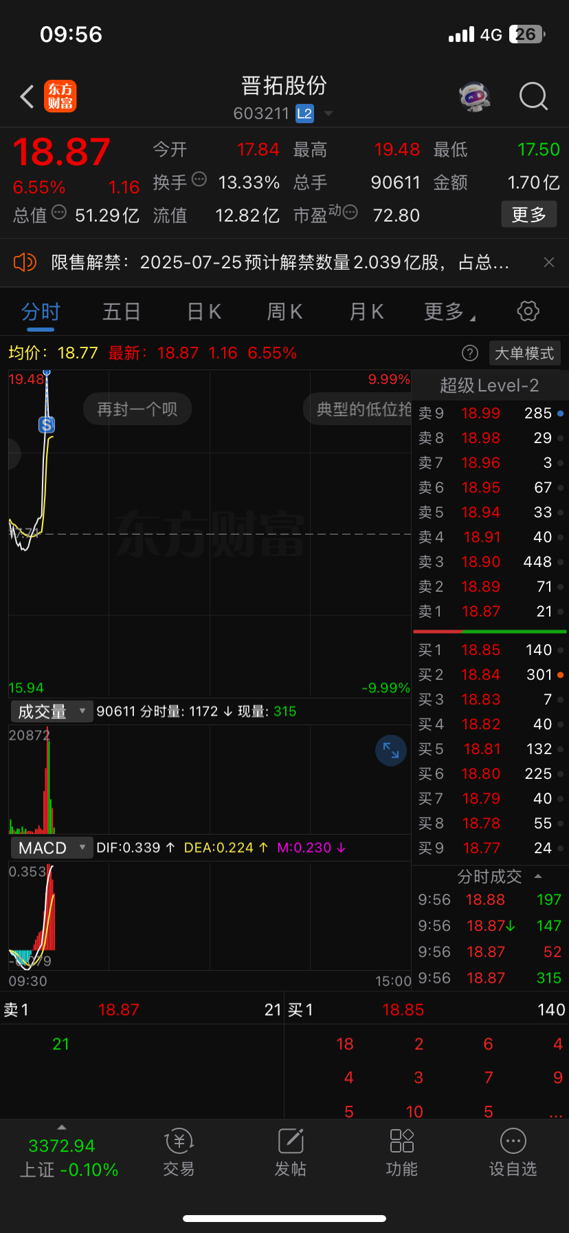Tap the search magnifier icon
569x1233 pixels.
coord(533,97)
